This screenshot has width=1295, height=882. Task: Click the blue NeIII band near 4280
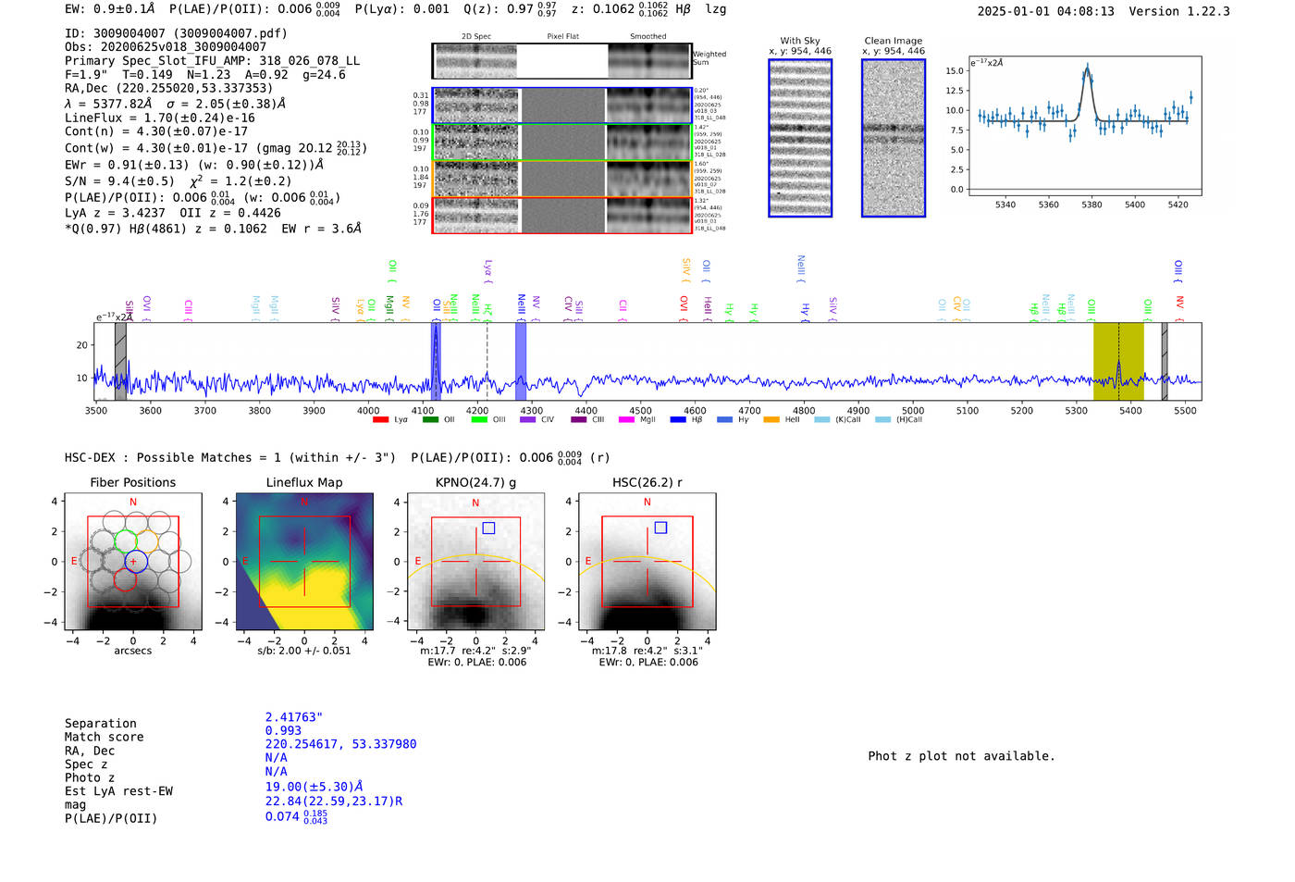coord(521,362)
